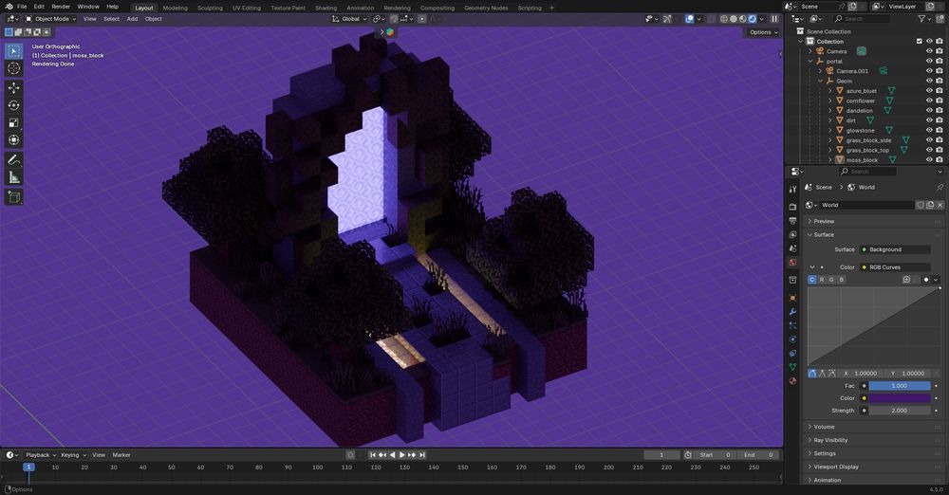Hide azure_bluet in viewport
This screenshot has height=495, width=949.
(x=929, y=91)
